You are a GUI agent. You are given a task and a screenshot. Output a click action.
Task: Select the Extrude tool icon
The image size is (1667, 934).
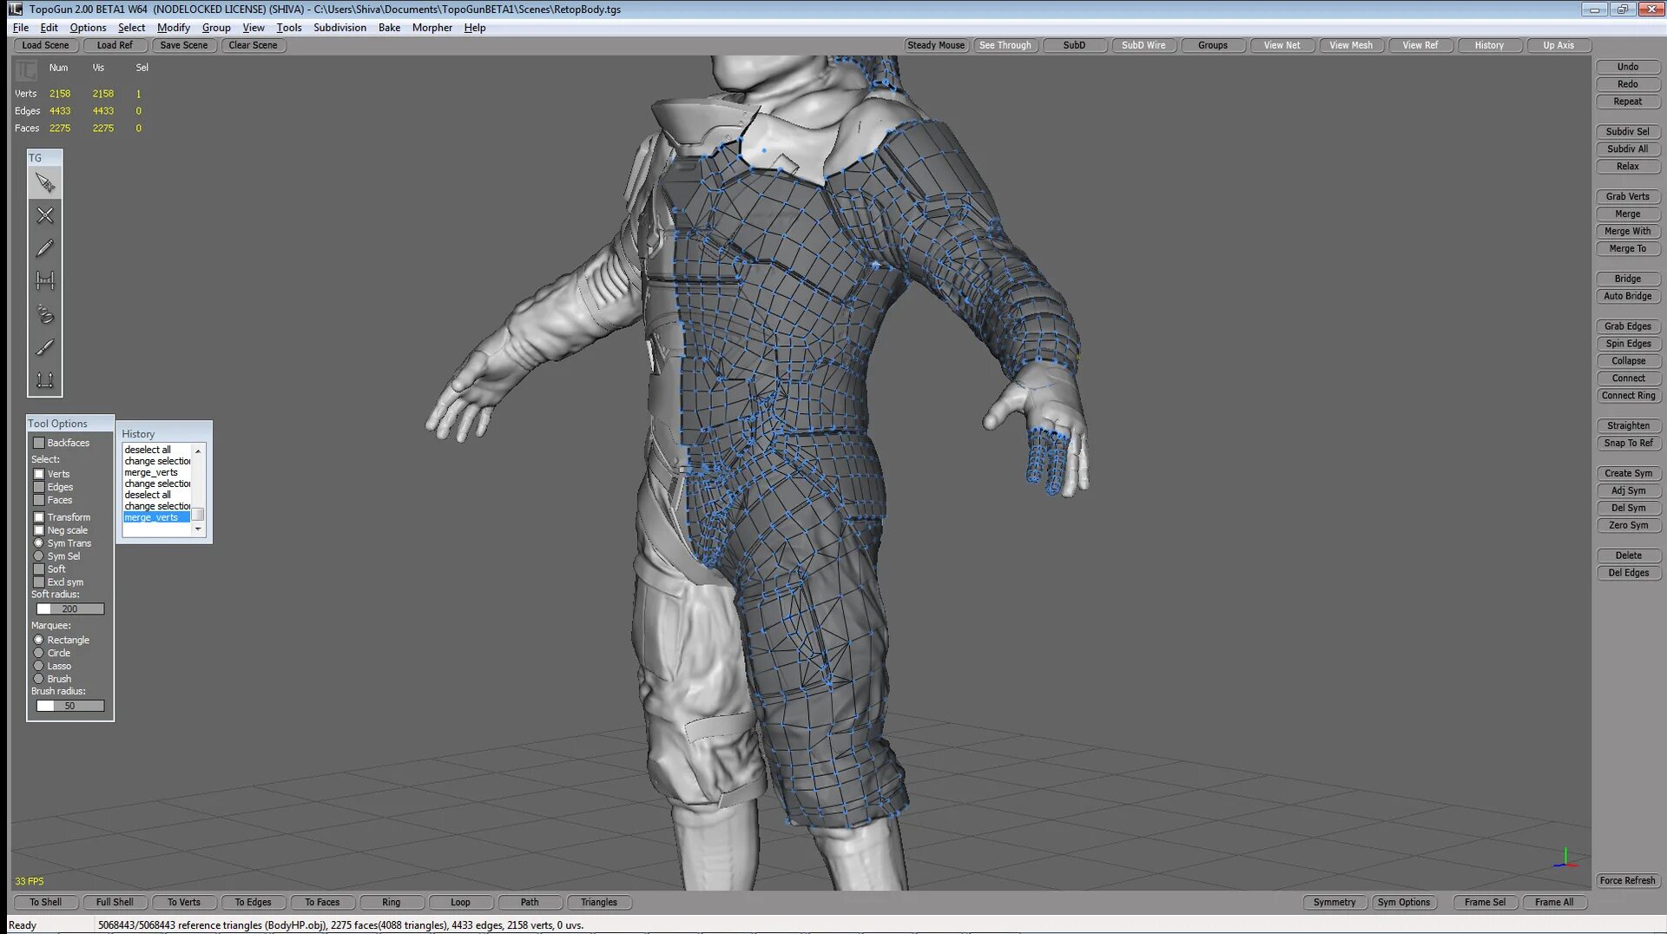[45, 379]
